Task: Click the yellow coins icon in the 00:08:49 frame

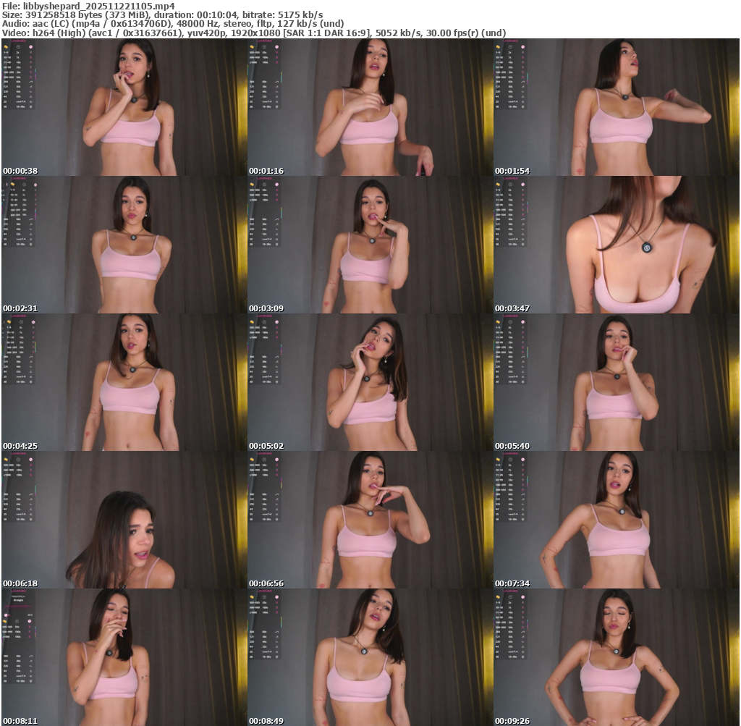Action: 253,597
